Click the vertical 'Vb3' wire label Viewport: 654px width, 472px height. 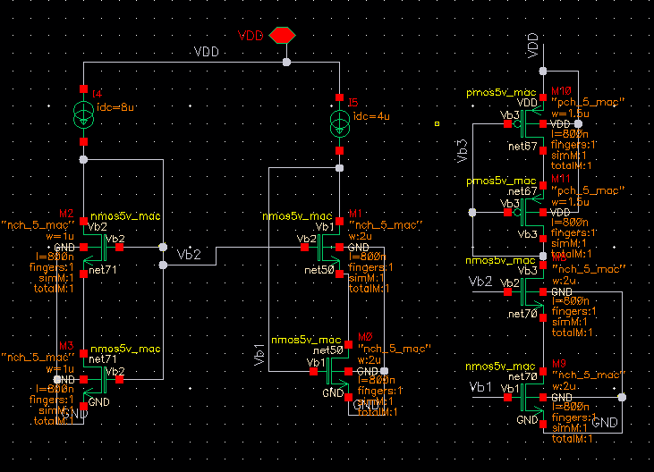(462, 151)
